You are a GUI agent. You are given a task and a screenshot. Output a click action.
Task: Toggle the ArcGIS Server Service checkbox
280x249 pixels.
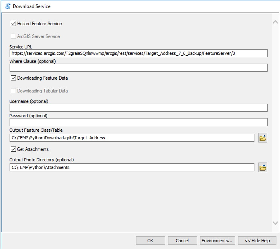14,36
